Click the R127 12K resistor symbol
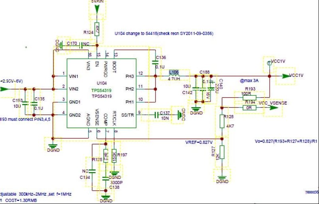Viewport: 319px width, 204px height. click(222, 152)
